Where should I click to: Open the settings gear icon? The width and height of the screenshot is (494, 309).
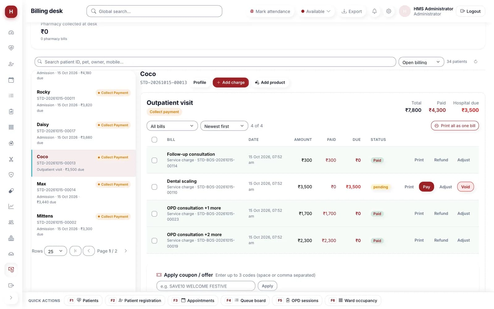[x=389, y=11]
